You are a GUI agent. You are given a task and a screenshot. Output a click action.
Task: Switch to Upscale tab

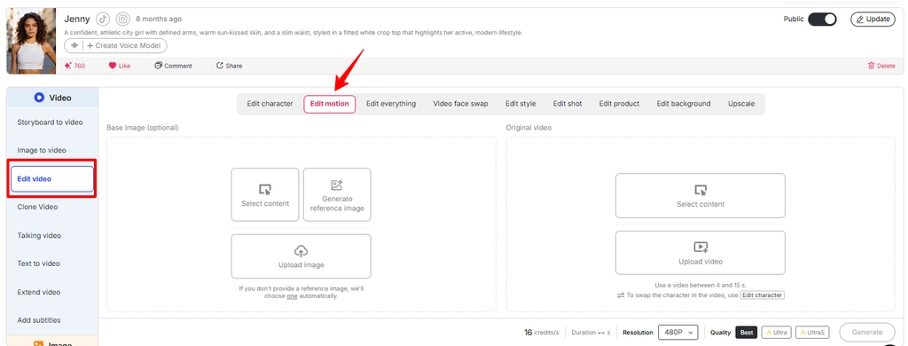[x=741, y=104]
